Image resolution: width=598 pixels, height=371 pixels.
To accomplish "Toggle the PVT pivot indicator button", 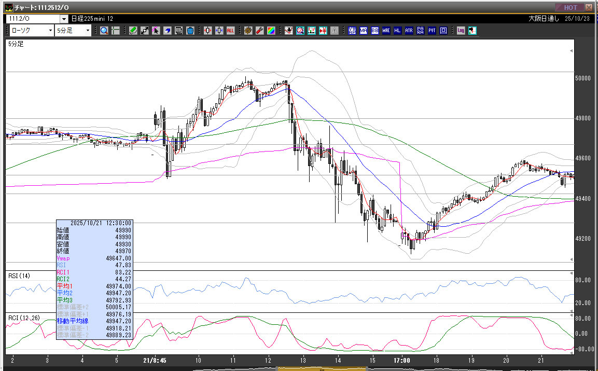I will (x=432, y=31).
